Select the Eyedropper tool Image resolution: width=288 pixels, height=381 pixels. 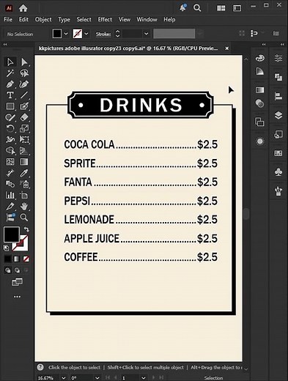(24, 173)
